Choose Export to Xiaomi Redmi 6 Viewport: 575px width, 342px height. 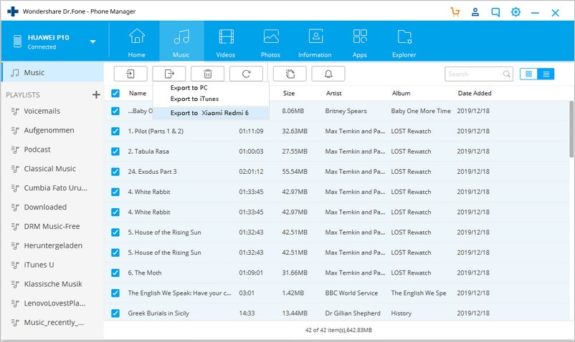point(209,113)
